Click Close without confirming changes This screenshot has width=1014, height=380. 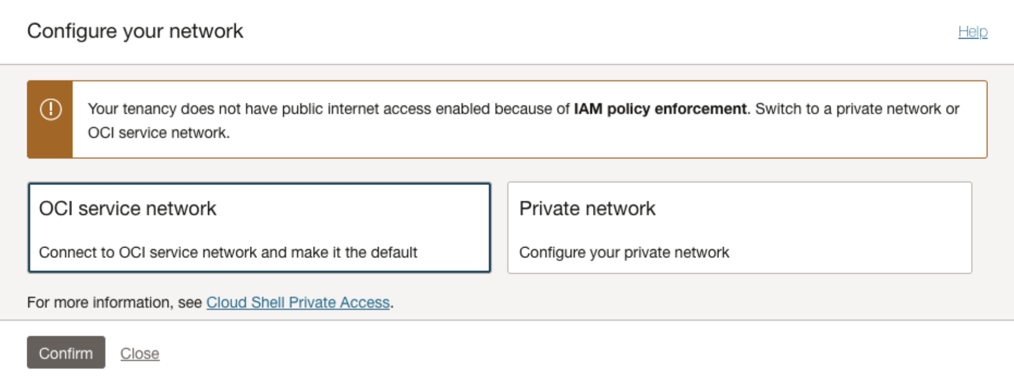click(140, 353)
